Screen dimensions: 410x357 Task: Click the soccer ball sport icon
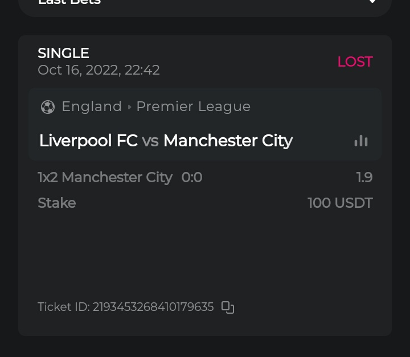(x=48, y=107)
